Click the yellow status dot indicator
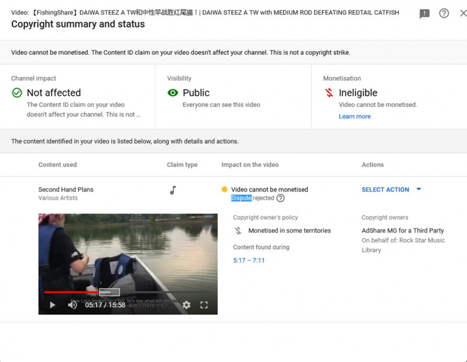This screenshot has height=362, width=467. [x=225, y=190]
